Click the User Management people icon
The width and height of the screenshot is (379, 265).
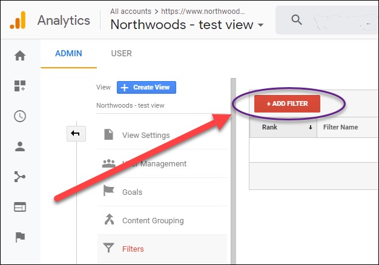tap(109, 163)
